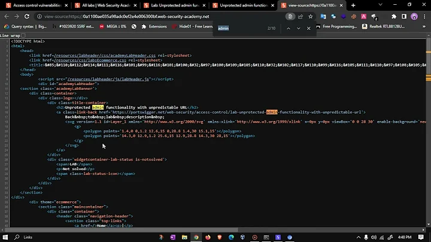Open Firefox from the taskbar
431x242 pixels.
(208, 237)
